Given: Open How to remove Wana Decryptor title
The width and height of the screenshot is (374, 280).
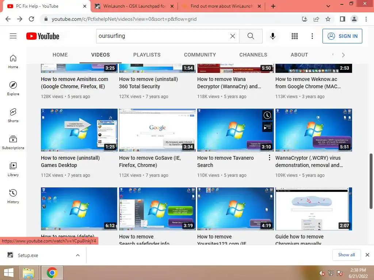Looking at the screenshot, I should click(229, 83).
